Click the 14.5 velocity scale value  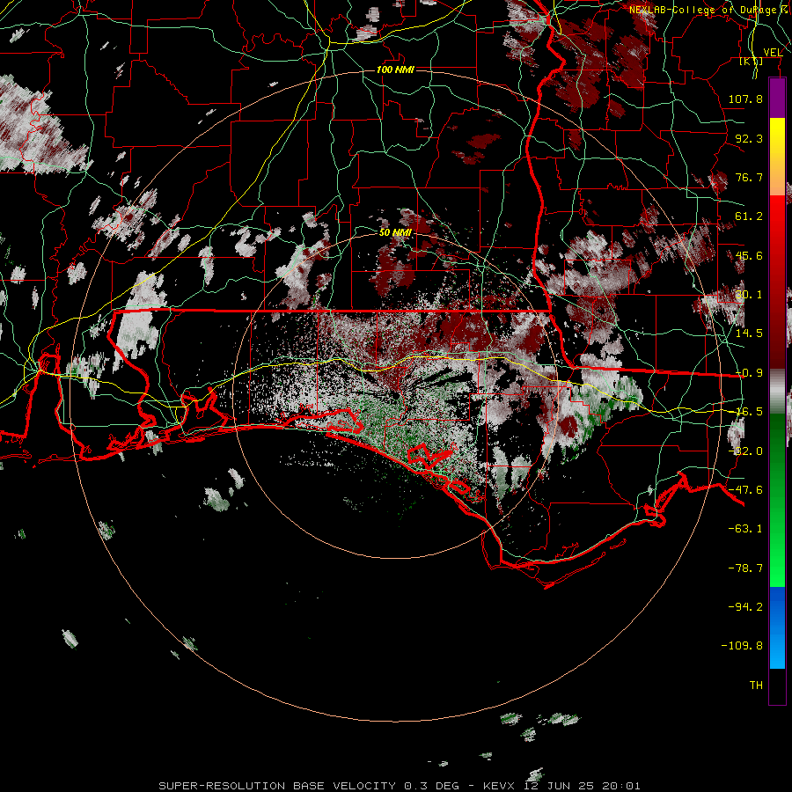tap(749, 334)
